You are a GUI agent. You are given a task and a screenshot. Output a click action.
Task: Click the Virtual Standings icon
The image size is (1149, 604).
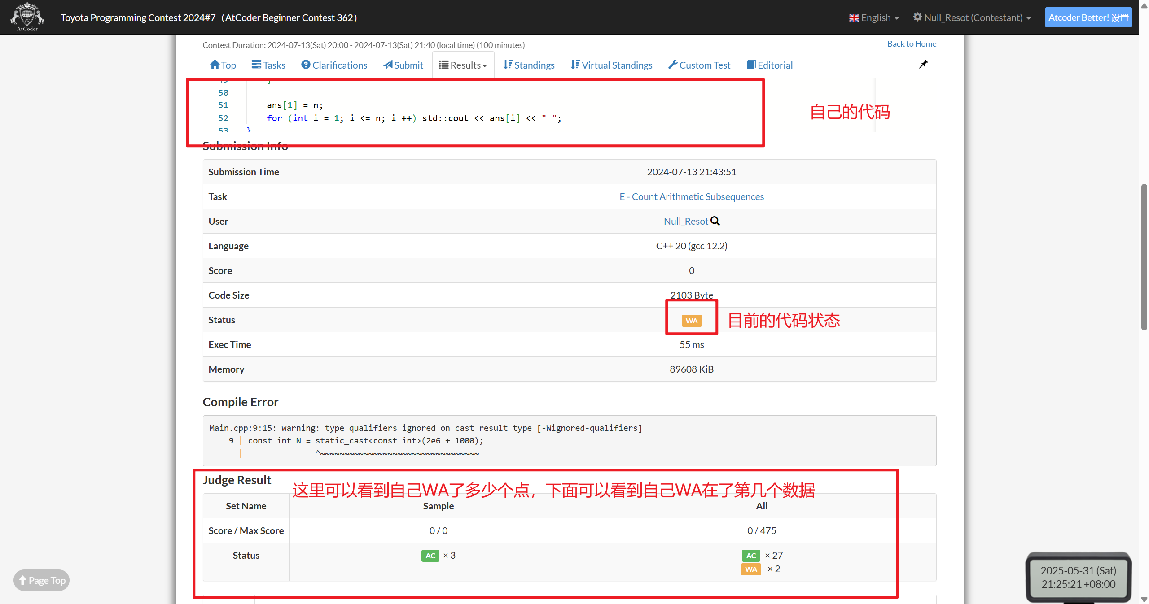[x=575, y=64]
